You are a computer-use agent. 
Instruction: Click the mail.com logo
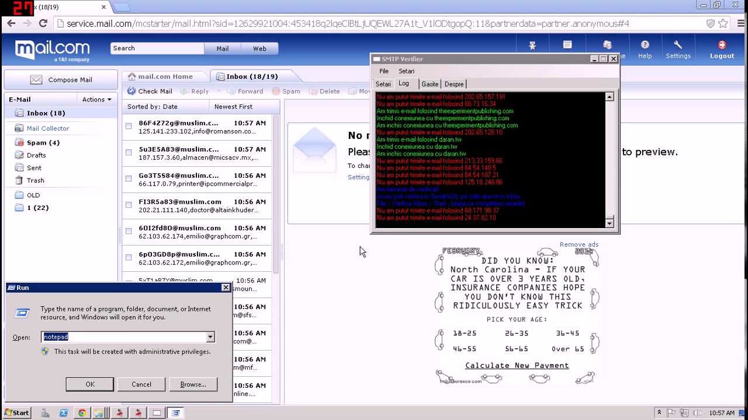(x=52, y=51)
